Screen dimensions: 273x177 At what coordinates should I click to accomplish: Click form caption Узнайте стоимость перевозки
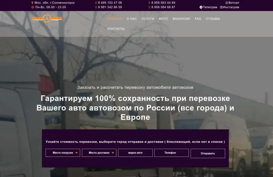(x=135, y=142)
